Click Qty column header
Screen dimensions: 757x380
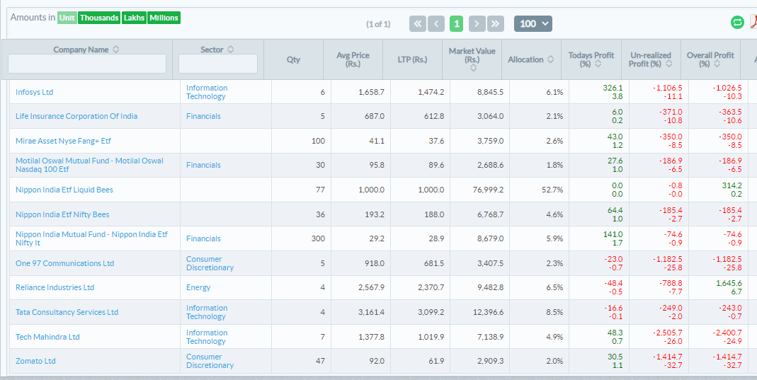click(294, 59)
